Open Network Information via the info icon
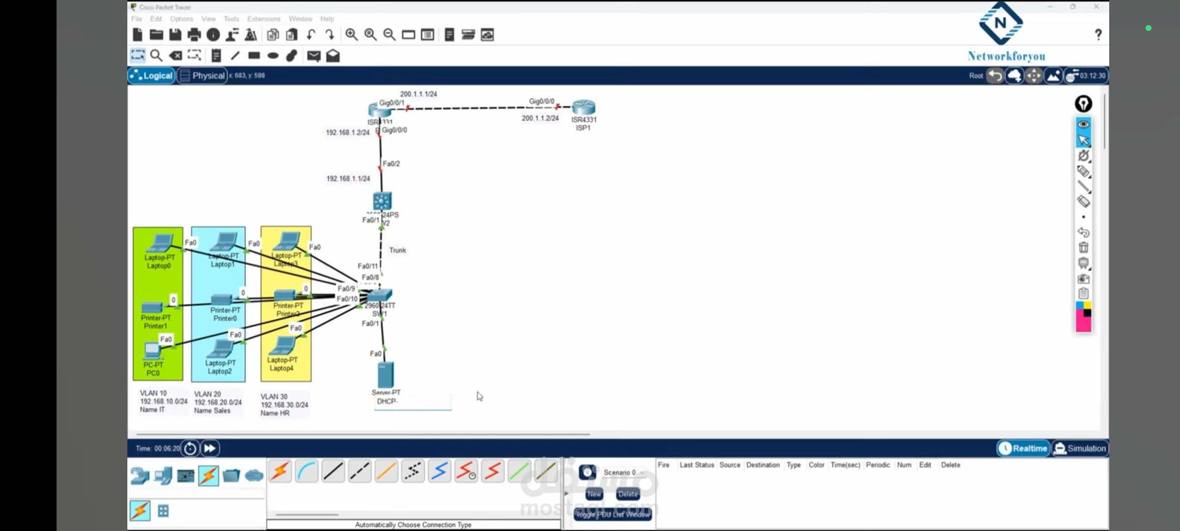1180x531 pixels. pos(213,35)
